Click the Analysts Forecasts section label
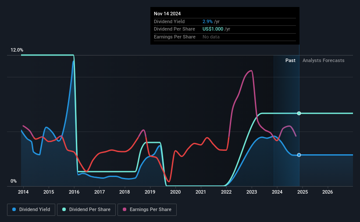 click(323, 60)
